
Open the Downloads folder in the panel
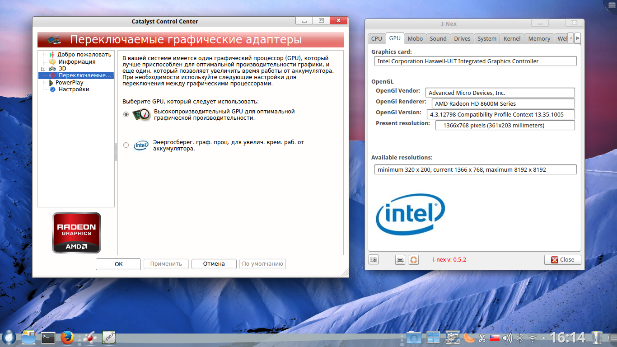click(414, 338)
